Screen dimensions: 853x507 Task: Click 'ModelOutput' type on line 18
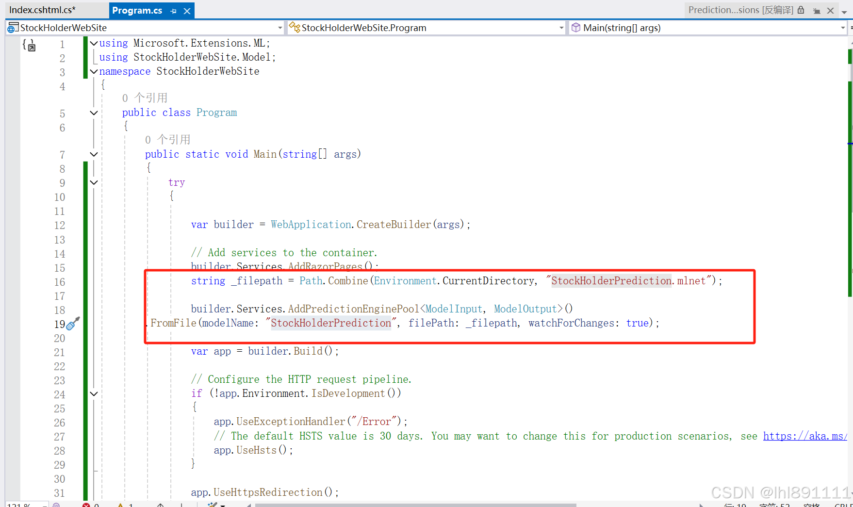coord(525,309)
